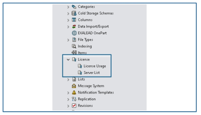
Task: Open Server List under License
Action: pyautogui.click(x=92, y=73)
